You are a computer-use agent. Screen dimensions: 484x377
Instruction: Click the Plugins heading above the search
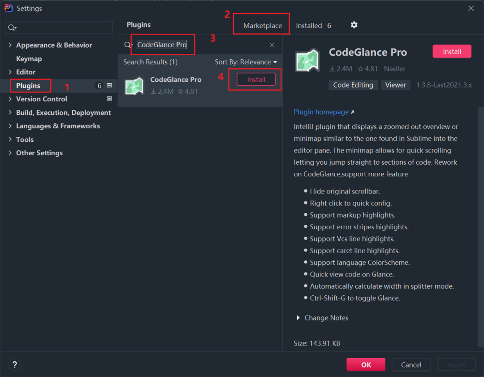point(138,25)
